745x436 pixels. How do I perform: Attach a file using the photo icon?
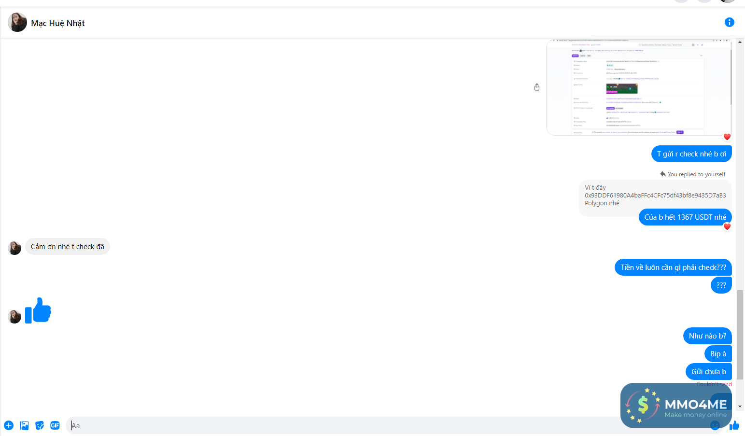[25, 425]
